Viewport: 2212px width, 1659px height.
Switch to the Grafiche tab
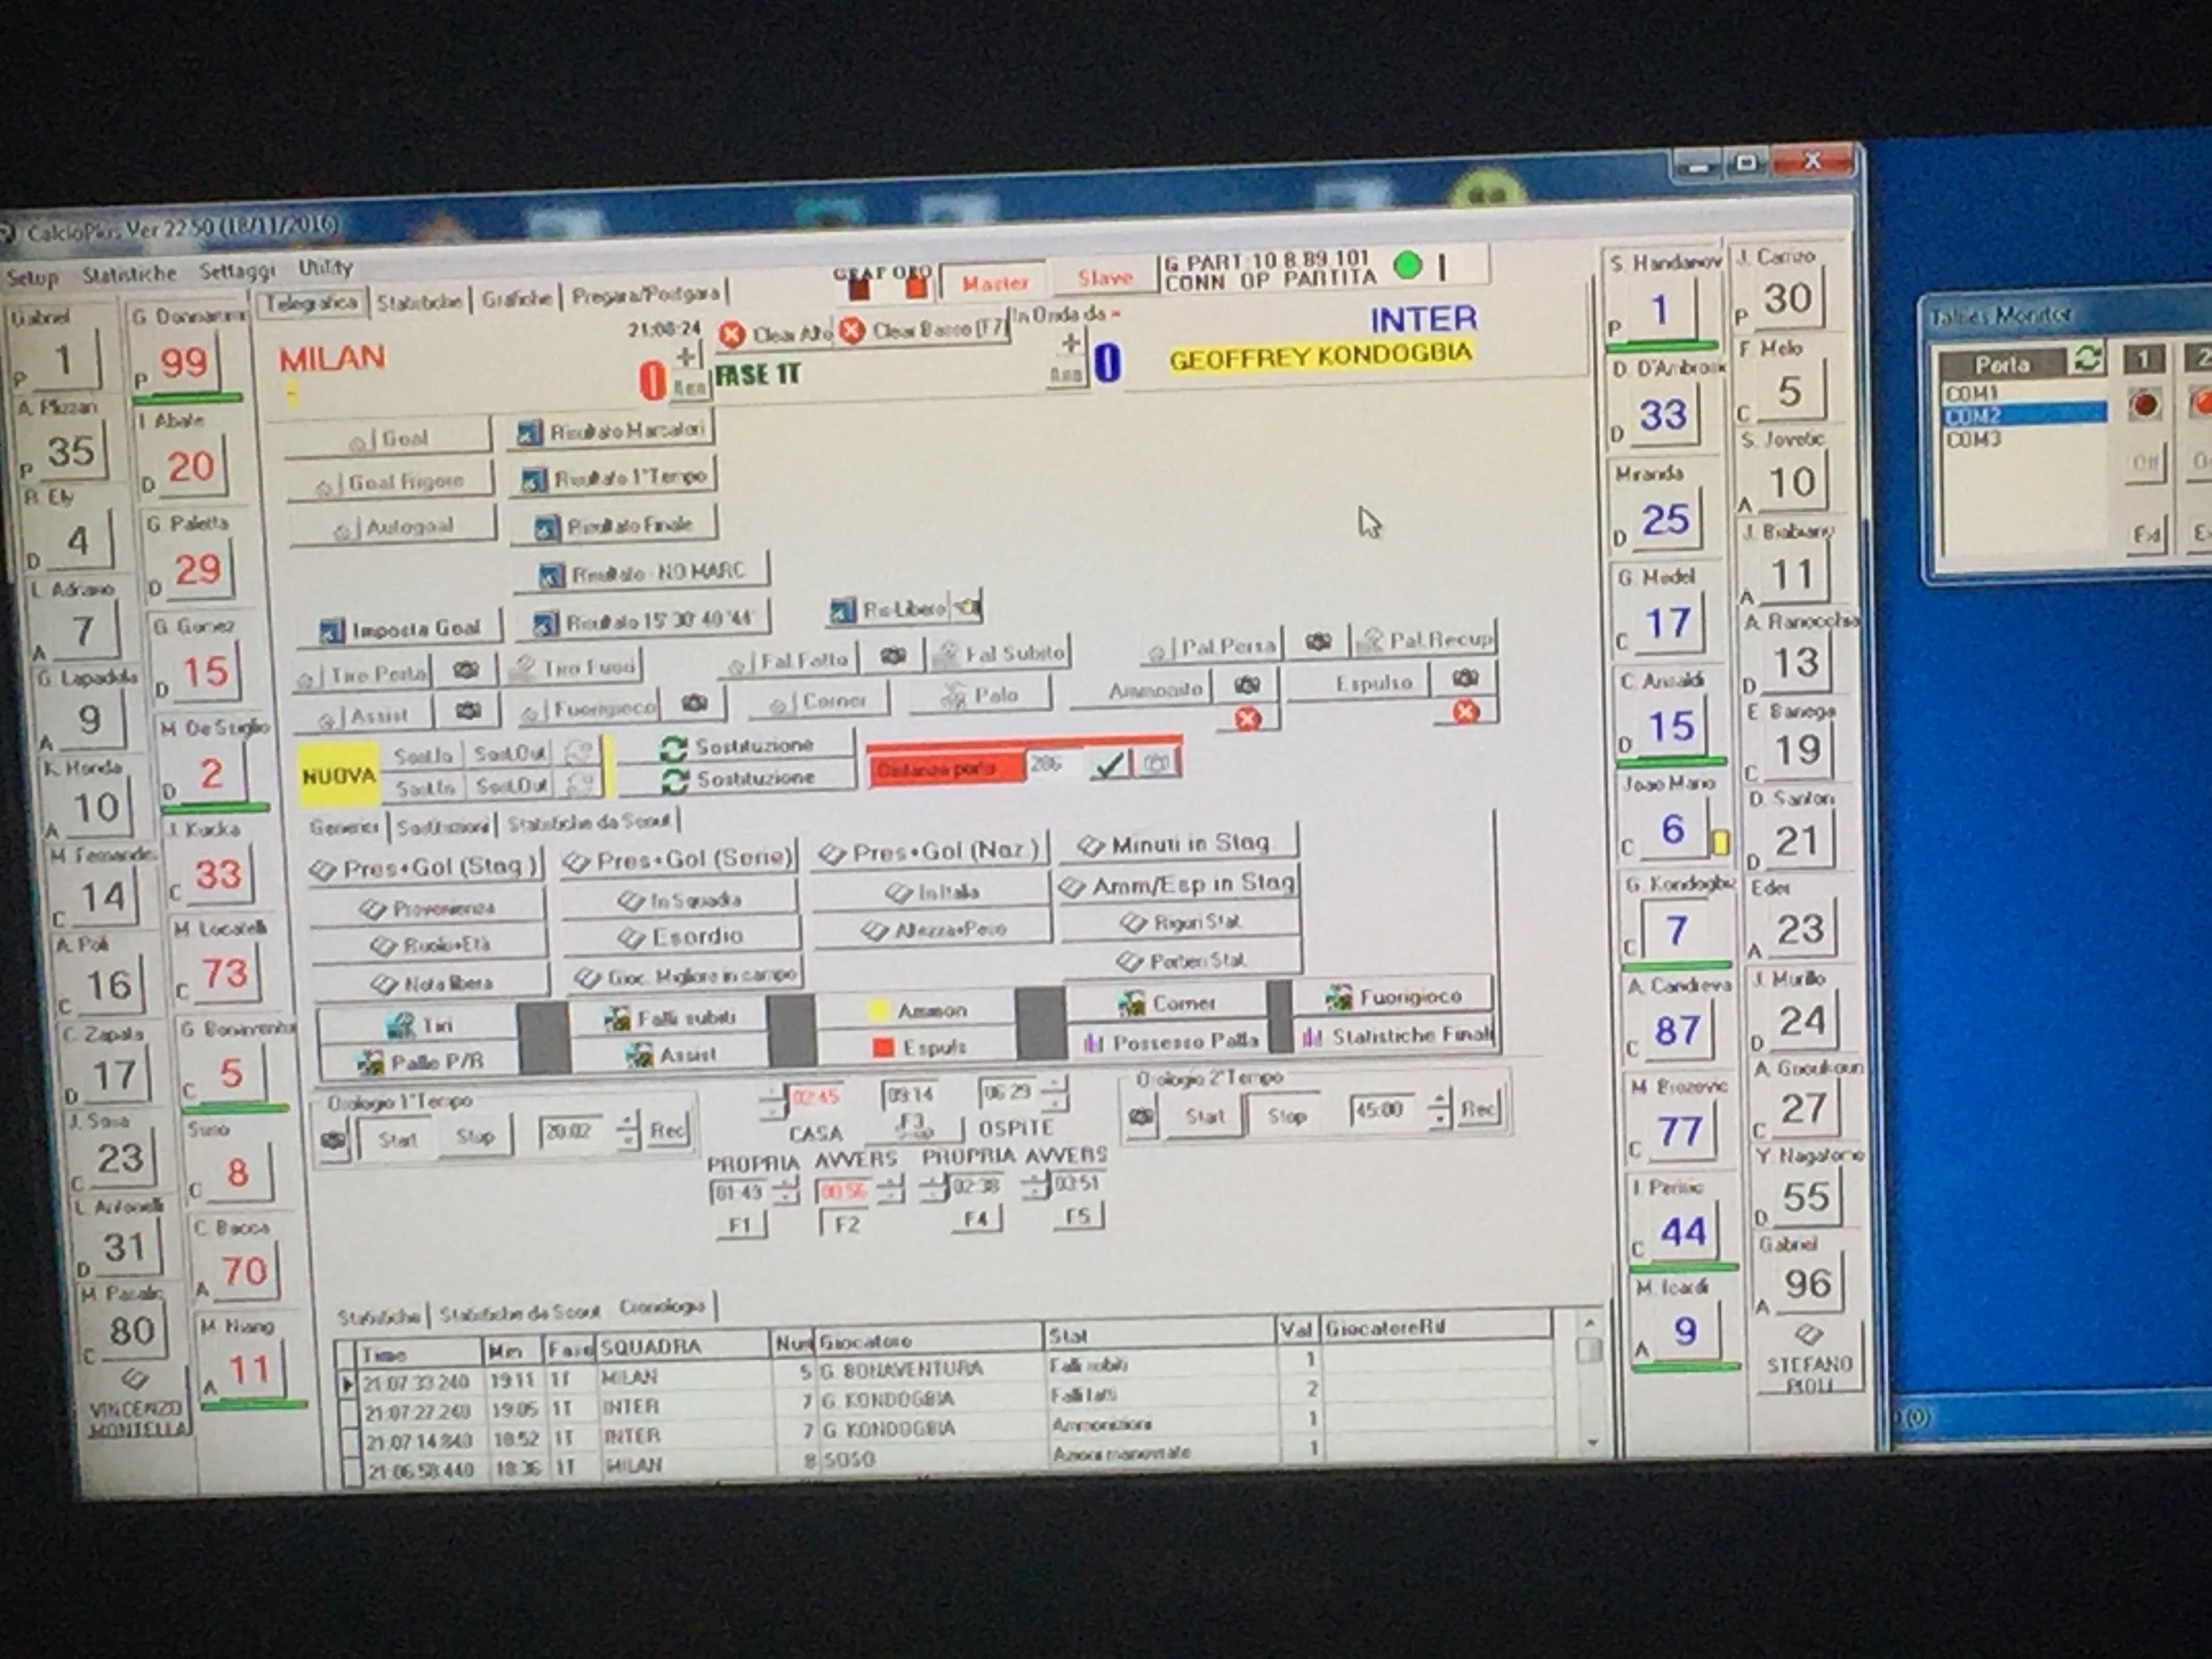[516, 298]
